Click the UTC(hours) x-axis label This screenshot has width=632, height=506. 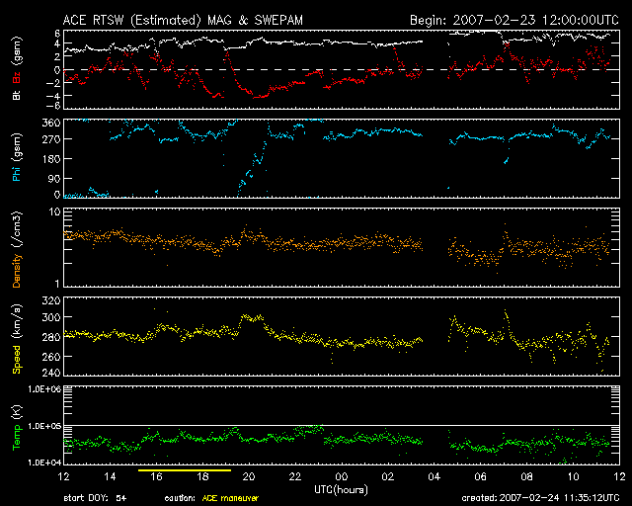[342, 491]
